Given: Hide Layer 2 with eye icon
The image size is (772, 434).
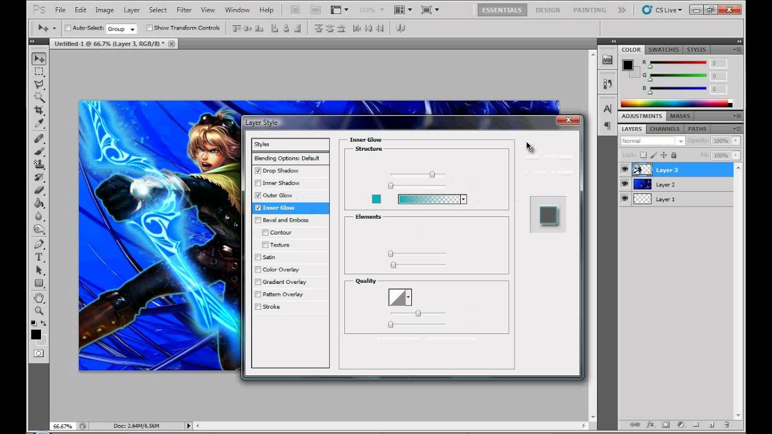Looking at the screenshot, I should click(625, 184).
